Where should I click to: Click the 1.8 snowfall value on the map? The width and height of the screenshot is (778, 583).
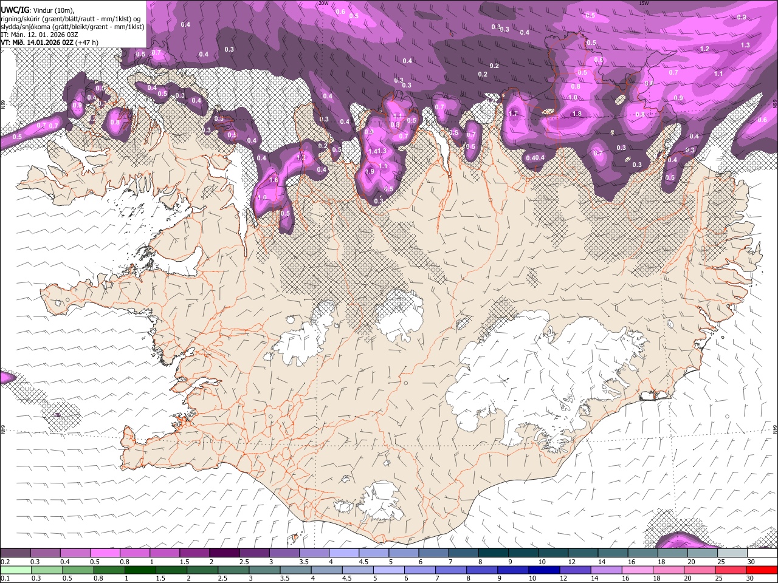(577, 114)
